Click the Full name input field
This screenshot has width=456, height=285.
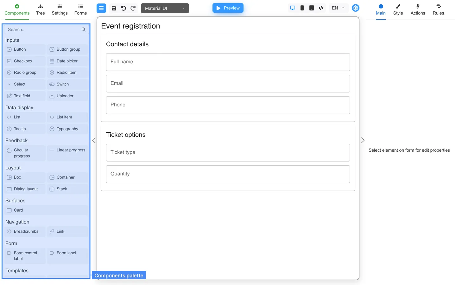coord(228,62)
